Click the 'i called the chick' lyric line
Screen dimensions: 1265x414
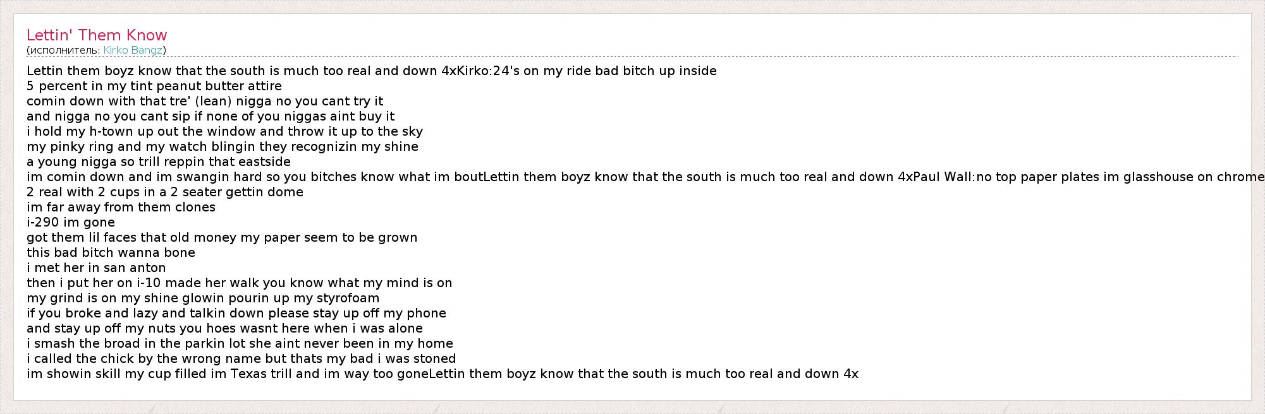click(241, 358)
